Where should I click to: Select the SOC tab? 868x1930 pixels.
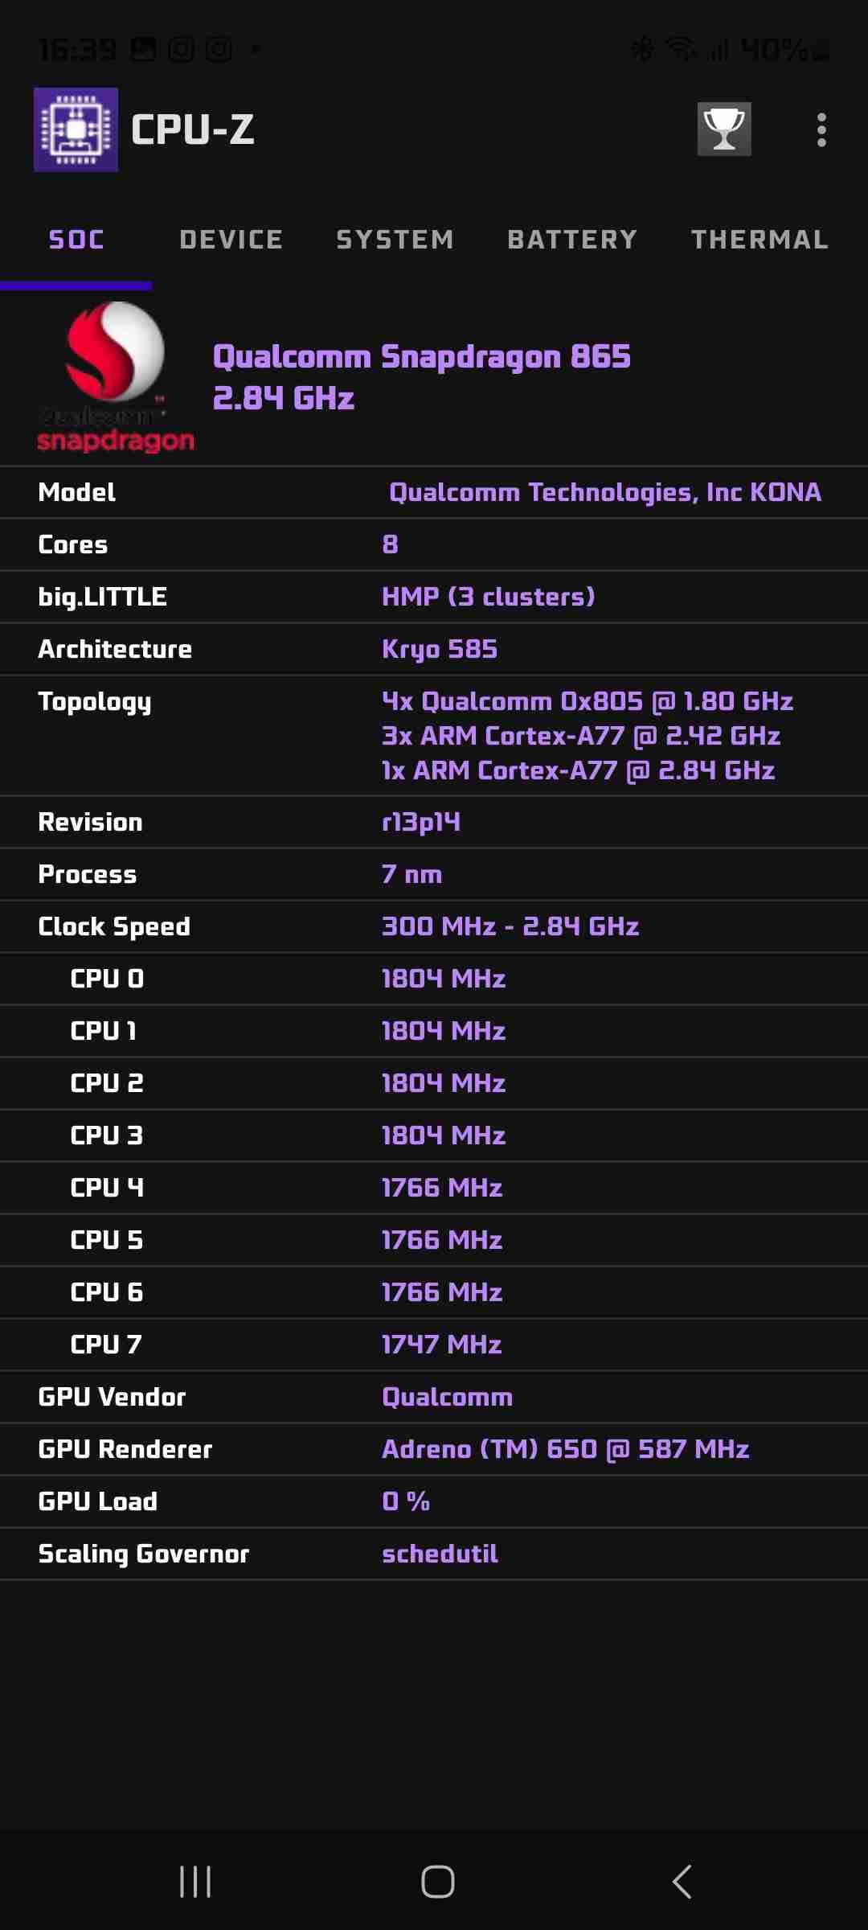76,240
